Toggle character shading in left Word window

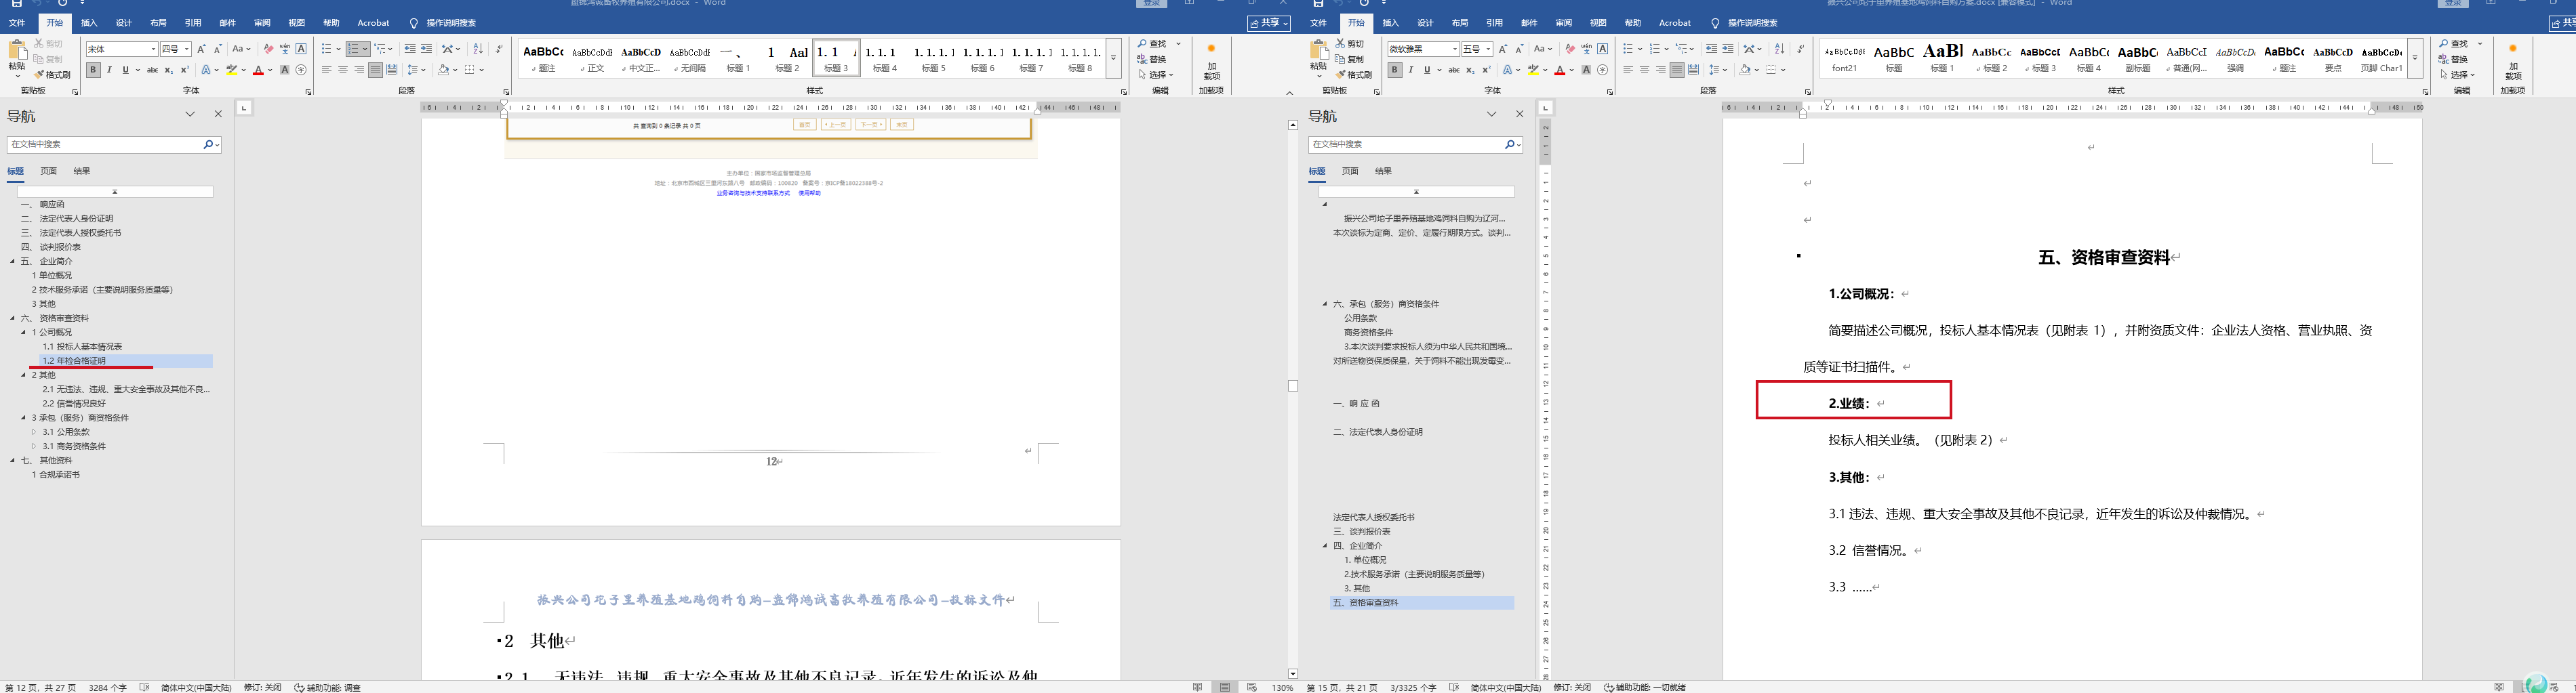[285, 70]
